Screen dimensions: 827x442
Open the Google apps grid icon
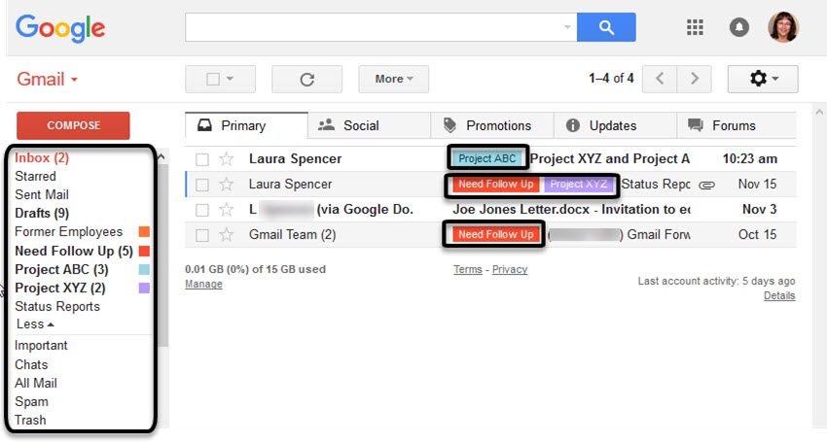[x=695, y=27]
